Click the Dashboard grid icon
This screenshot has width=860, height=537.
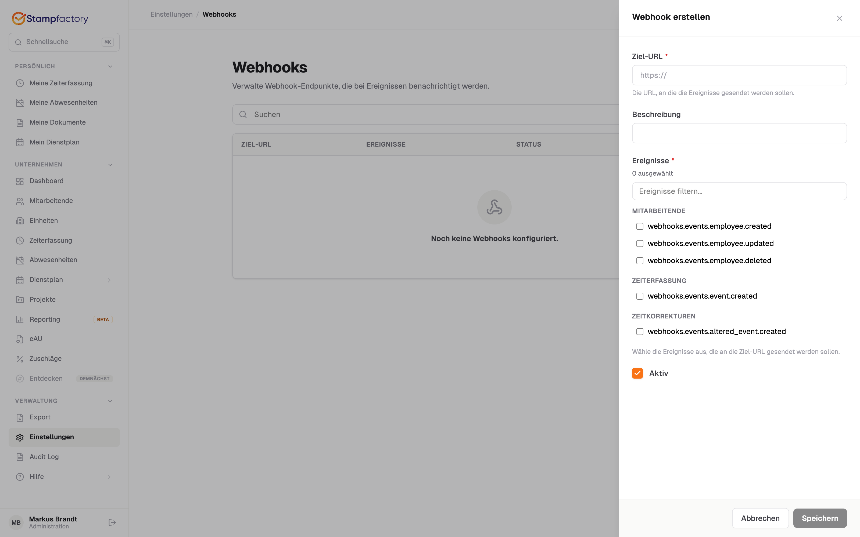pyautogui.click(x=20, y=181)
